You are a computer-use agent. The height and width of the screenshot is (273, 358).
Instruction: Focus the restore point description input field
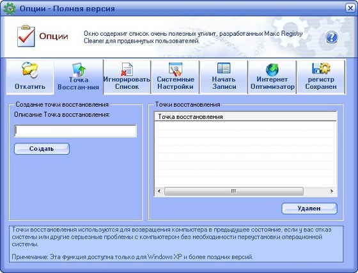pyautogui.click(x=75, y=131)
